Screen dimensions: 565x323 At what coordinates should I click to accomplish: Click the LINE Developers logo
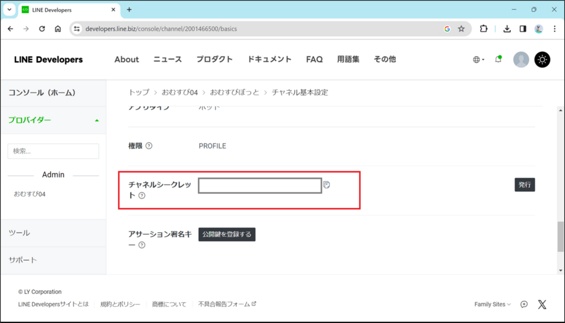point(48,59)
